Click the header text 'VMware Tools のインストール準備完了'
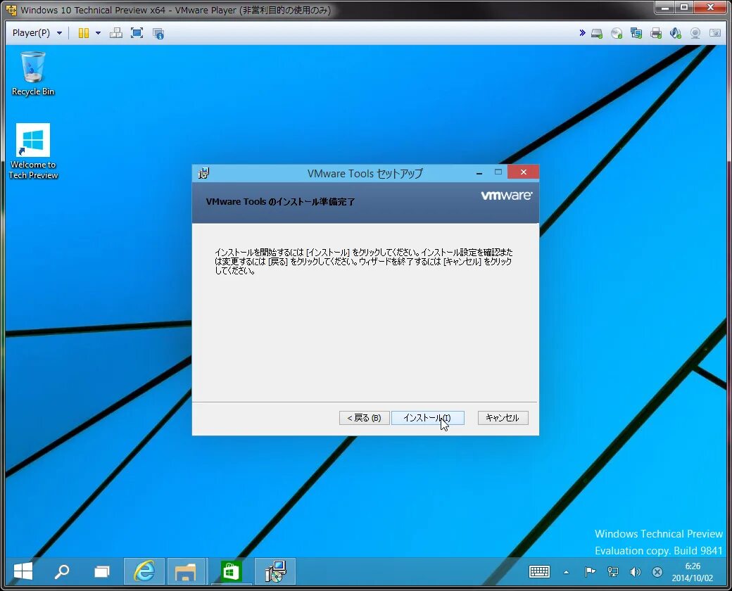732x591 pixels. [x=281, y=202]
